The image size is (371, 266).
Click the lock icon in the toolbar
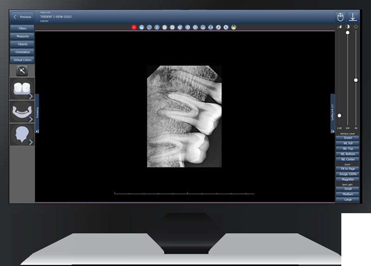(x=141, y=27)
